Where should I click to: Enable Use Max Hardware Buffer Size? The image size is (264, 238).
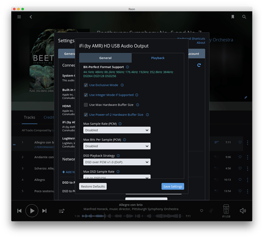coord(86,105)
